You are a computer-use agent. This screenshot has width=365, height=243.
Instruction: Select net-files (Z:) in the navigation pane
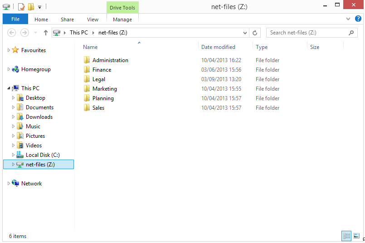click(x=40, y=165)
